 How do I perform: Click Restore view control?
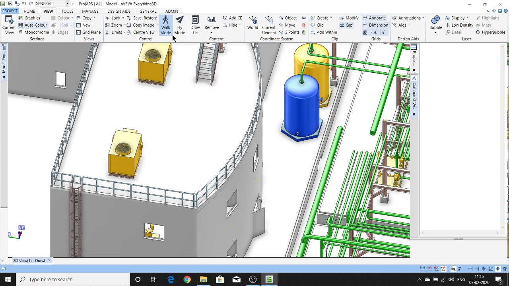point(150,18)
